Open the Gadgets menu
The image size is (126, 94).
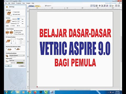(28, 3)
